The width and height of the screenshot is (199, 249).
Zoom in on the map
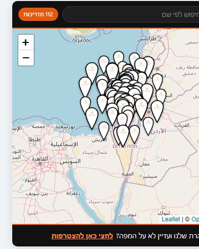pos(26,42)
